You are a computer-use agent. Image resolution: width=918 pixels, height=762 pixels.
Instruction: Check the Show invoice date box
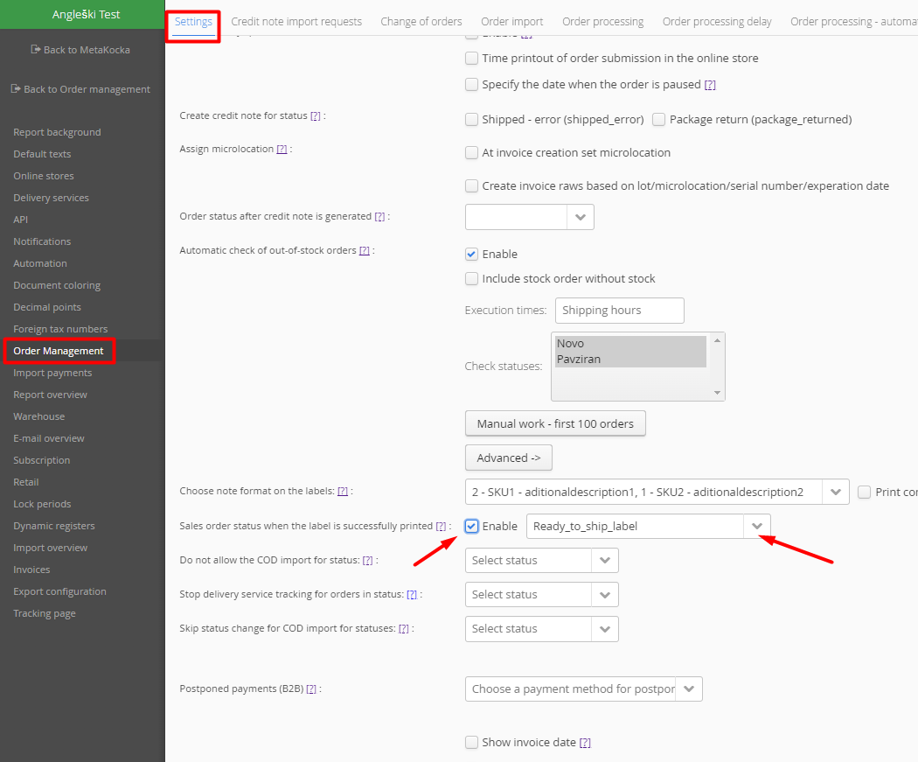point(471,743)
